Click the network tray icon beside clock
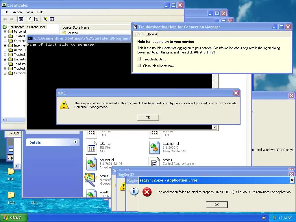The height and width of the screenshot is (222, 296). [275, 218]
